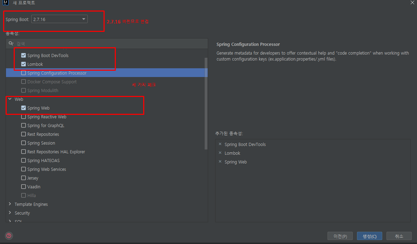The height and width of the screenshot is (244, 417).
Task: Click the Spring HATEOAS label
Action: tap(43, 160)
